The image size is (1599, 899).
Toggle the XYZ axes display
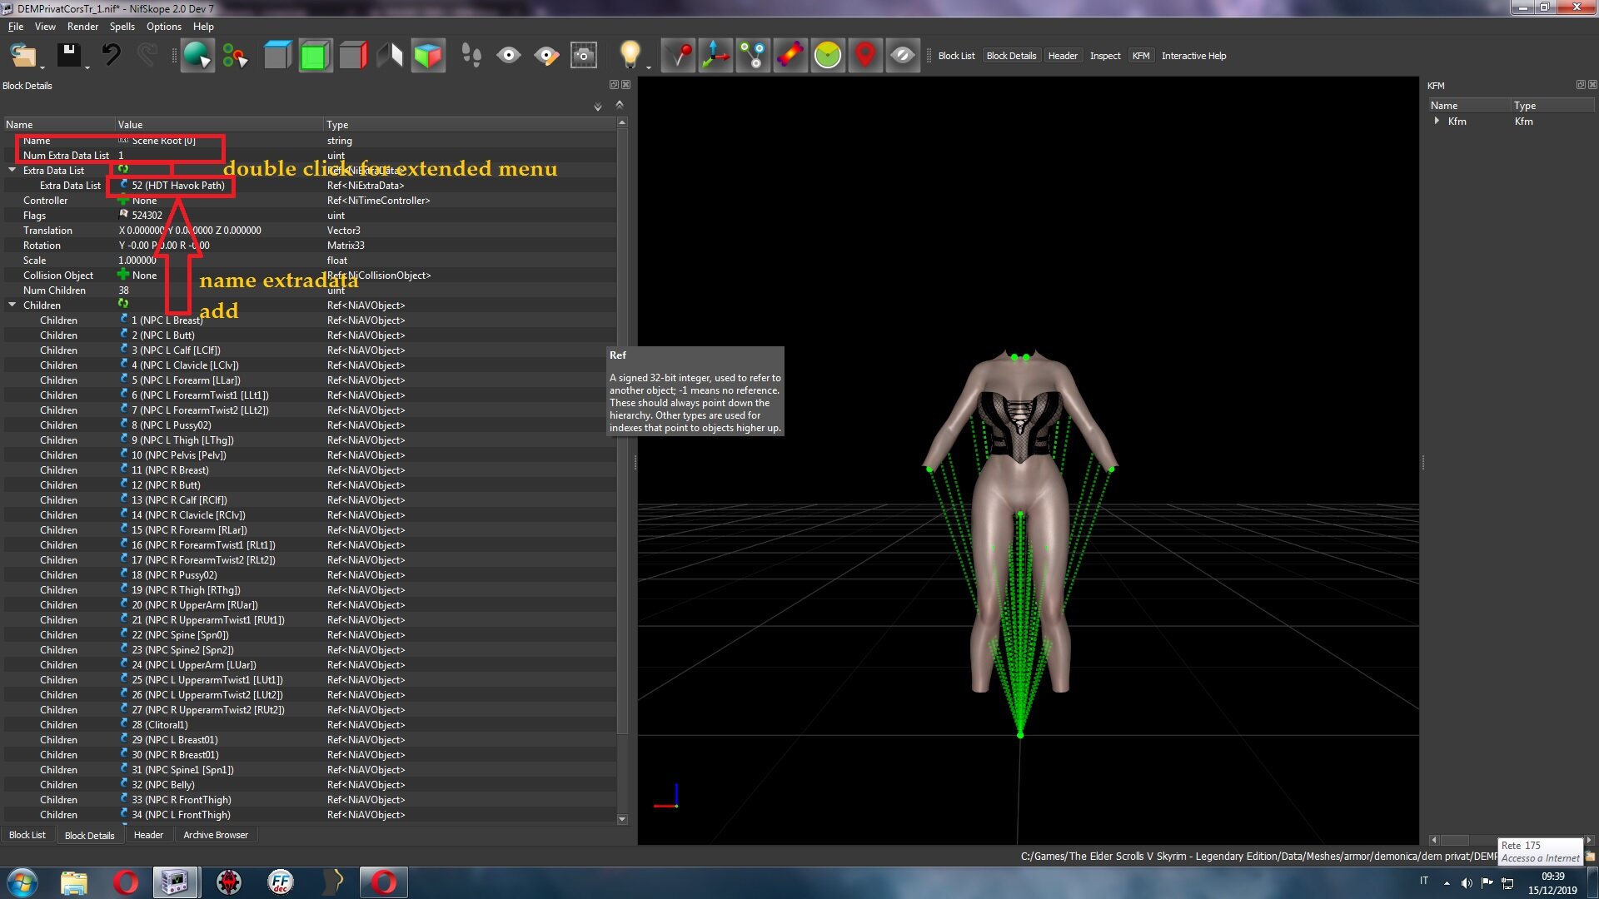click(715, 56)
